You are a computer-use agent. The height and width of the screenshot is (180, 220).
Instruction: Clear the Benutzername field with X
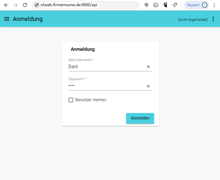tap(148, 67)
